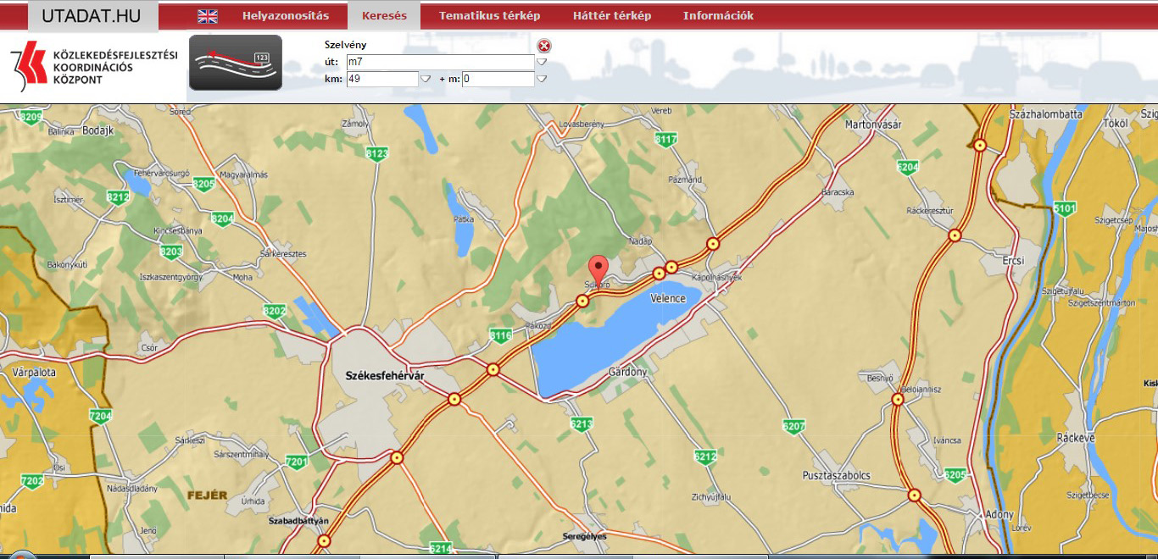Expand the út road name dropdown

[542, 63]
